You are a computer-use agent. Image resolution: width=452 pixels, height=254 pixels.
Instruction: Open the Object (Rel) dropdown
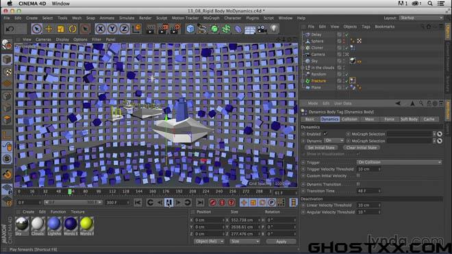[x=210, y=241]
